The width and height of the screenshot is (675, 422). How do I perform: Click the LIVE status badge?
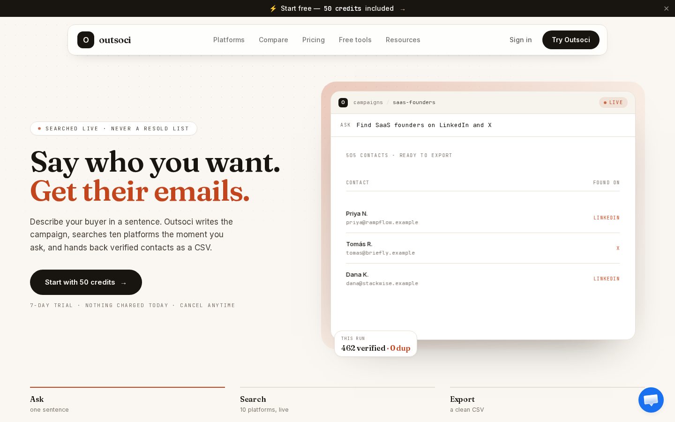pos(613,102)
